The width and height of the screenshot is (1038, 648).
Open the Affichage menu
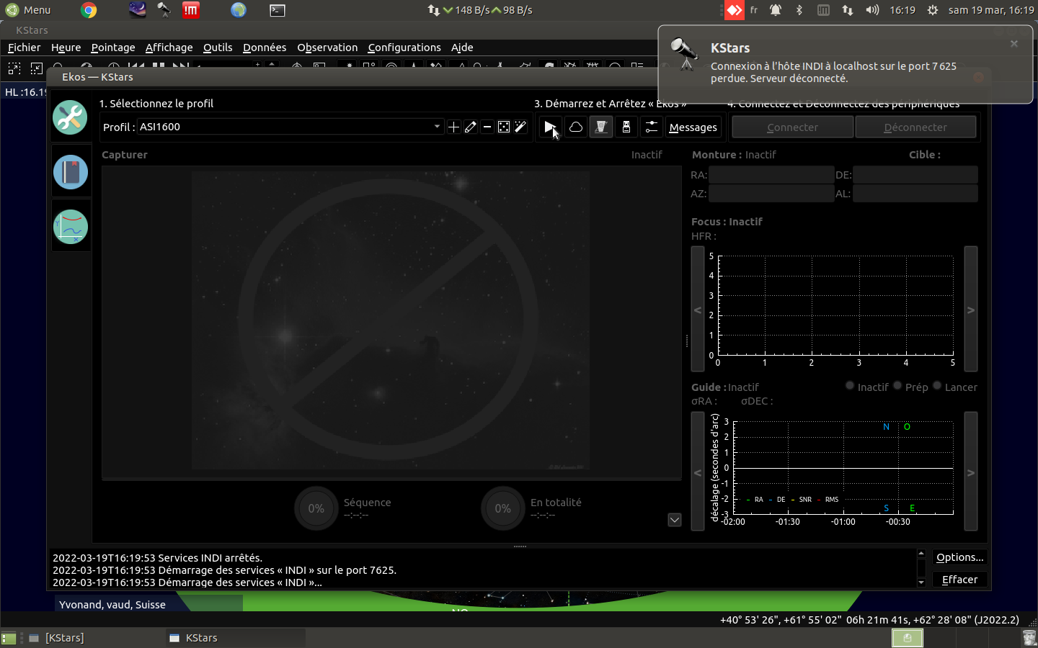169,48
